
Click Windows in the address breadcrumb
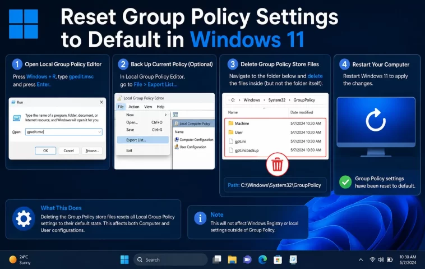(252, 100)
